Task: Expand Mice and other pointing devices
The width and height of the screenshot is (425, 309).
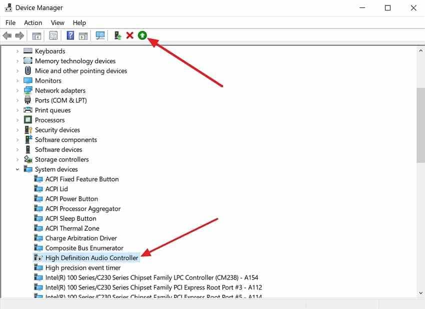Action: pyautogui.click(x=17, y=71)
